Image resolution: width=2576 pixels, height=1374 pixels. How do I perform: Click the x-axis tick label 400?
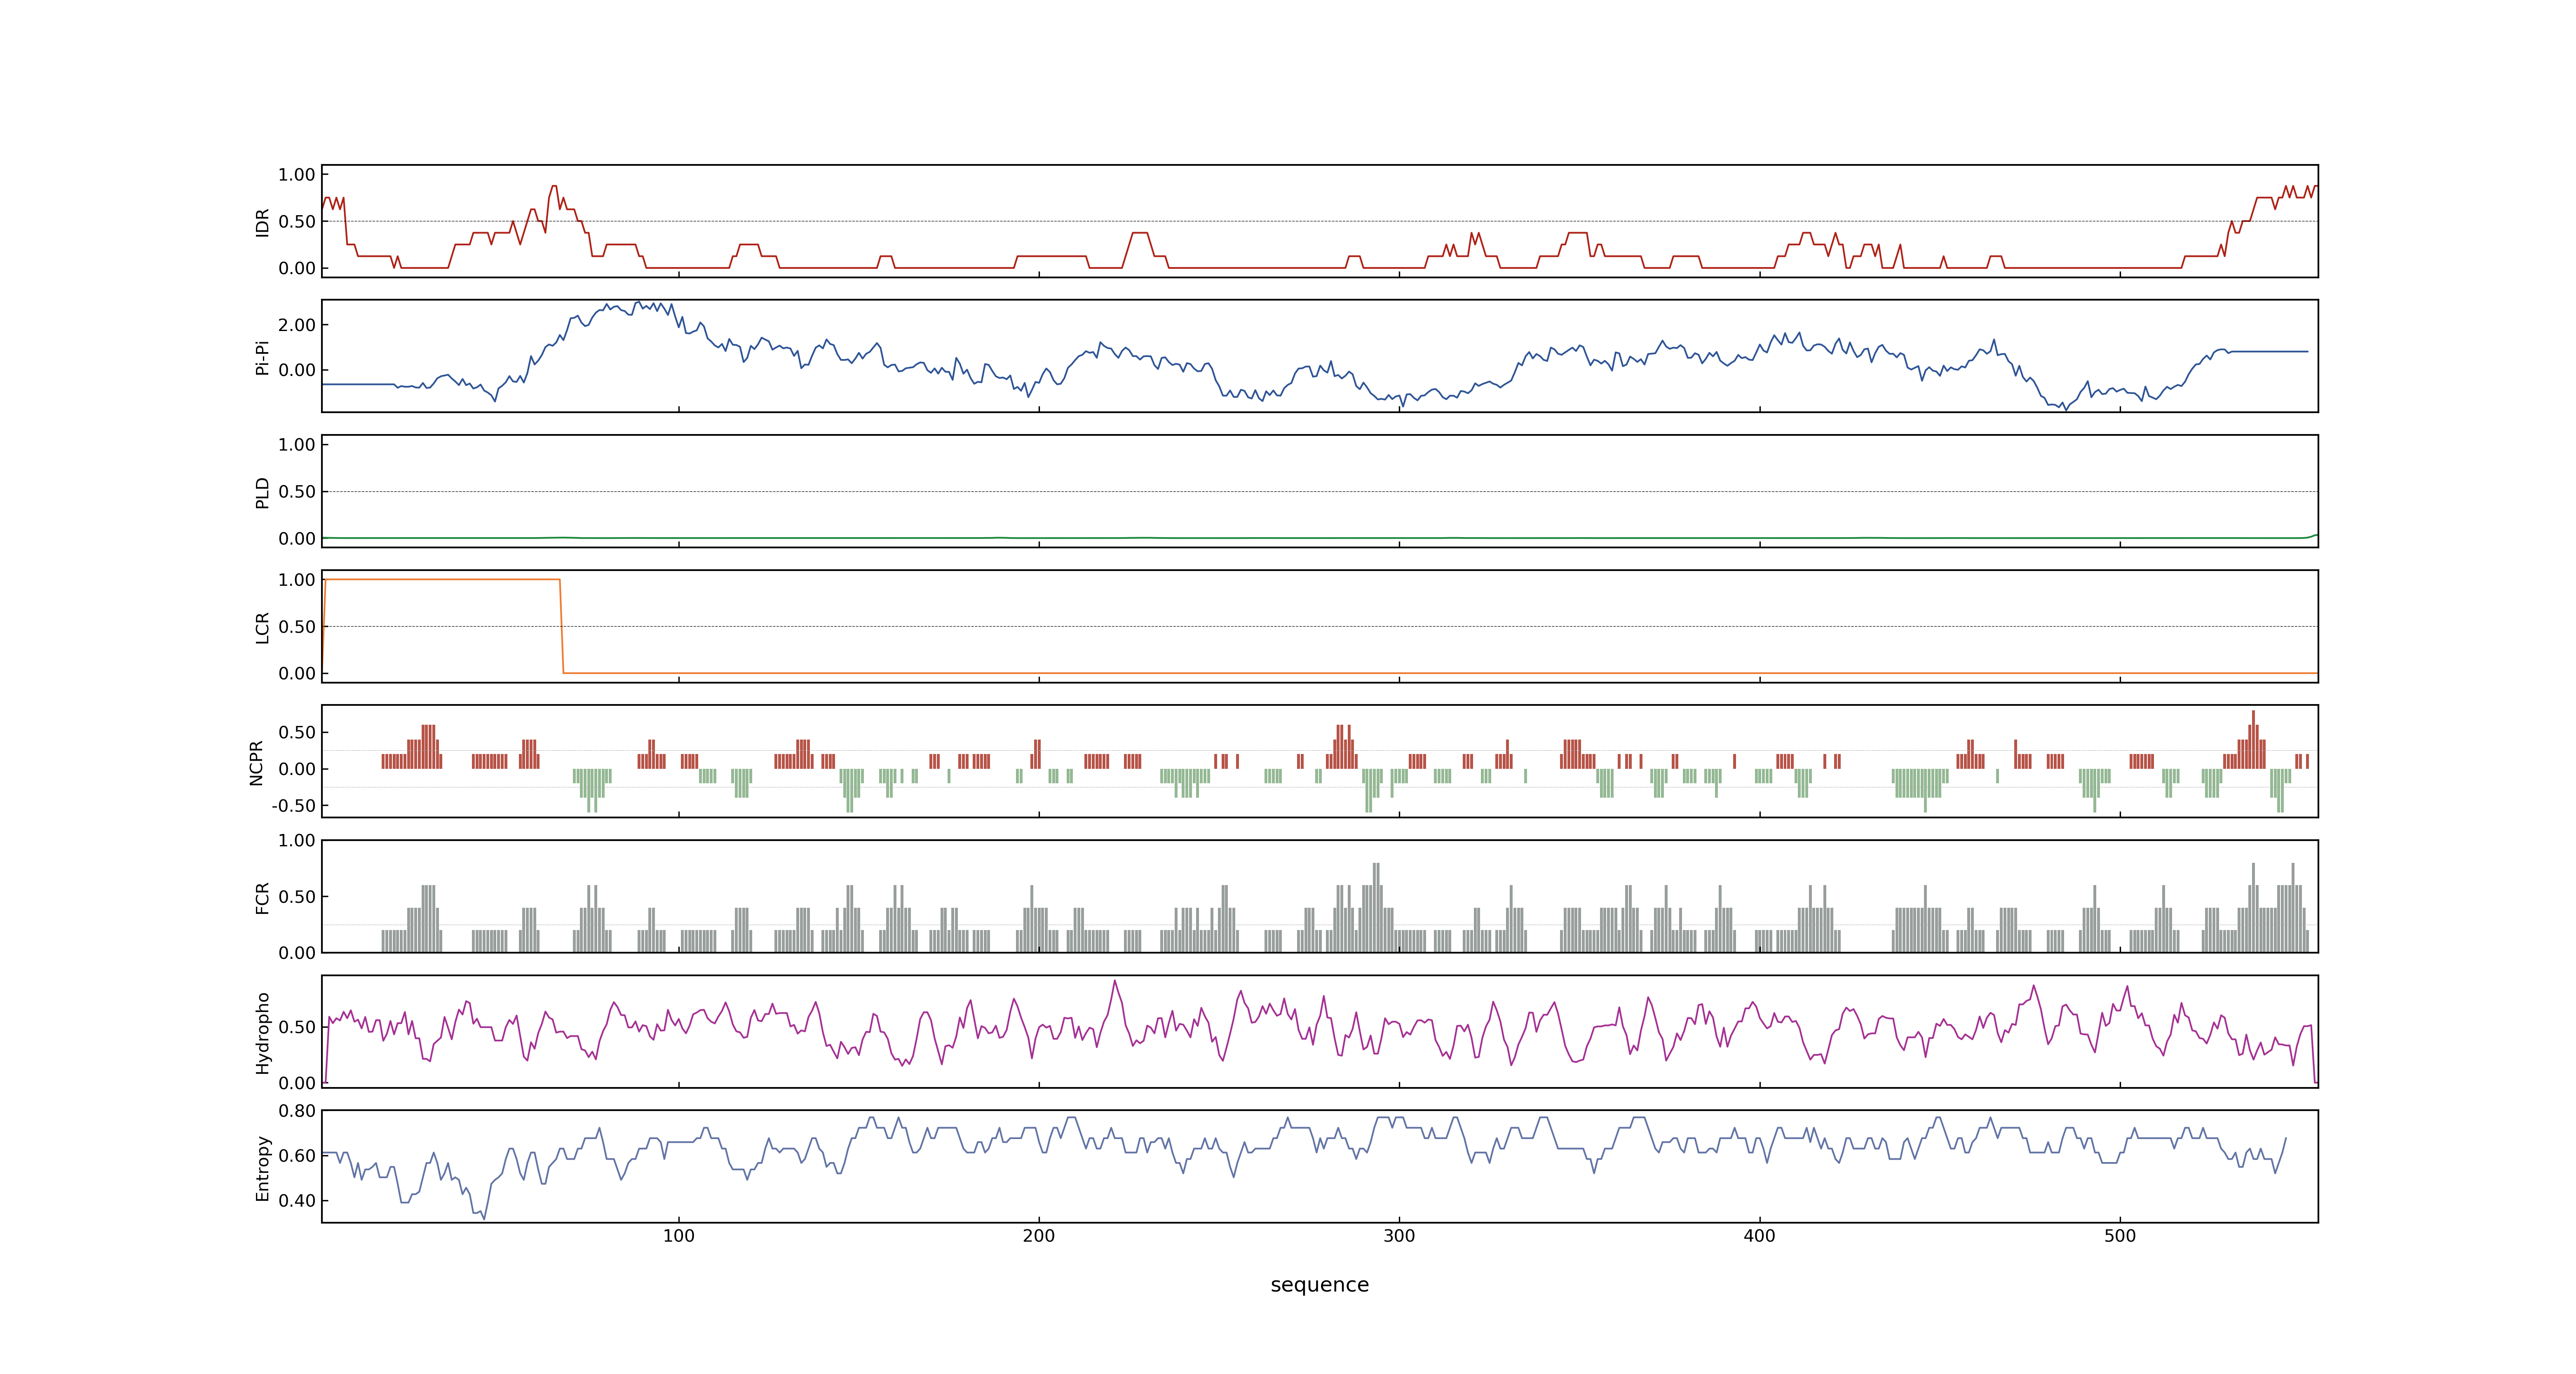coord(1759,1236)
